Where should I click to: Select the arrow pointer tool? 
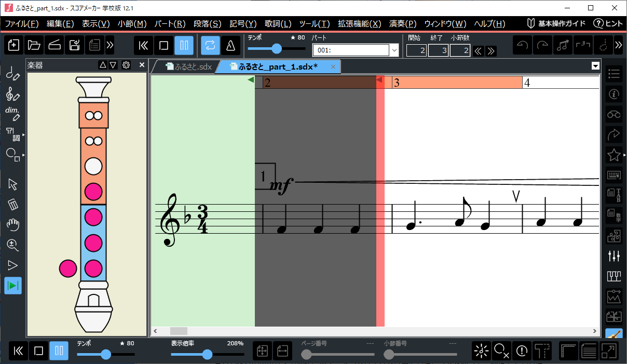coord(13,184)
